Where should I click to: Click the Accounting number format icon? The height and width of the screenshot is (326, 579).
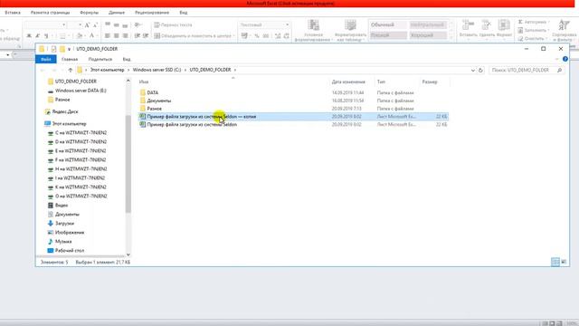(x=244, y=36)
